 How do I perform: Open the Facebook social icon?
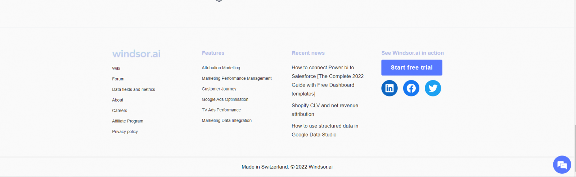tap(411, 88)
